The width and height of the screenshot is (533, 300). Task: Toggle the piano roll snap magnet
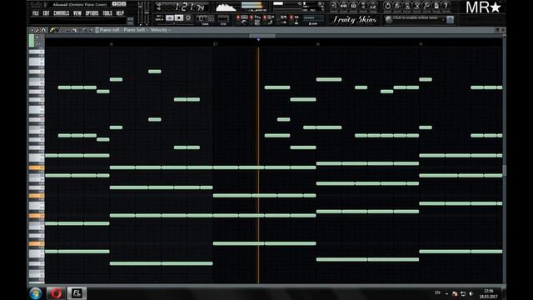[x=43, y=30]
